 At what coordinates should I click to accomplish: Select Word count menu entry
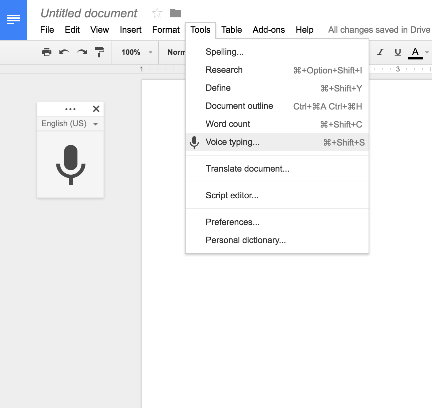[277, 124]
